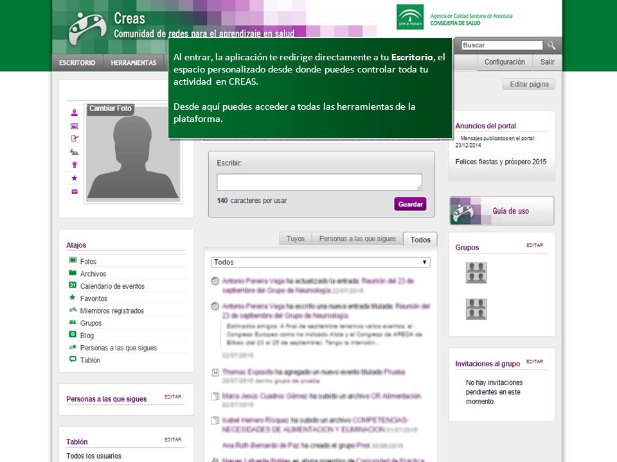
Task: Click the calendar event icon in activity feed
Action: click(x=215, y=372)
